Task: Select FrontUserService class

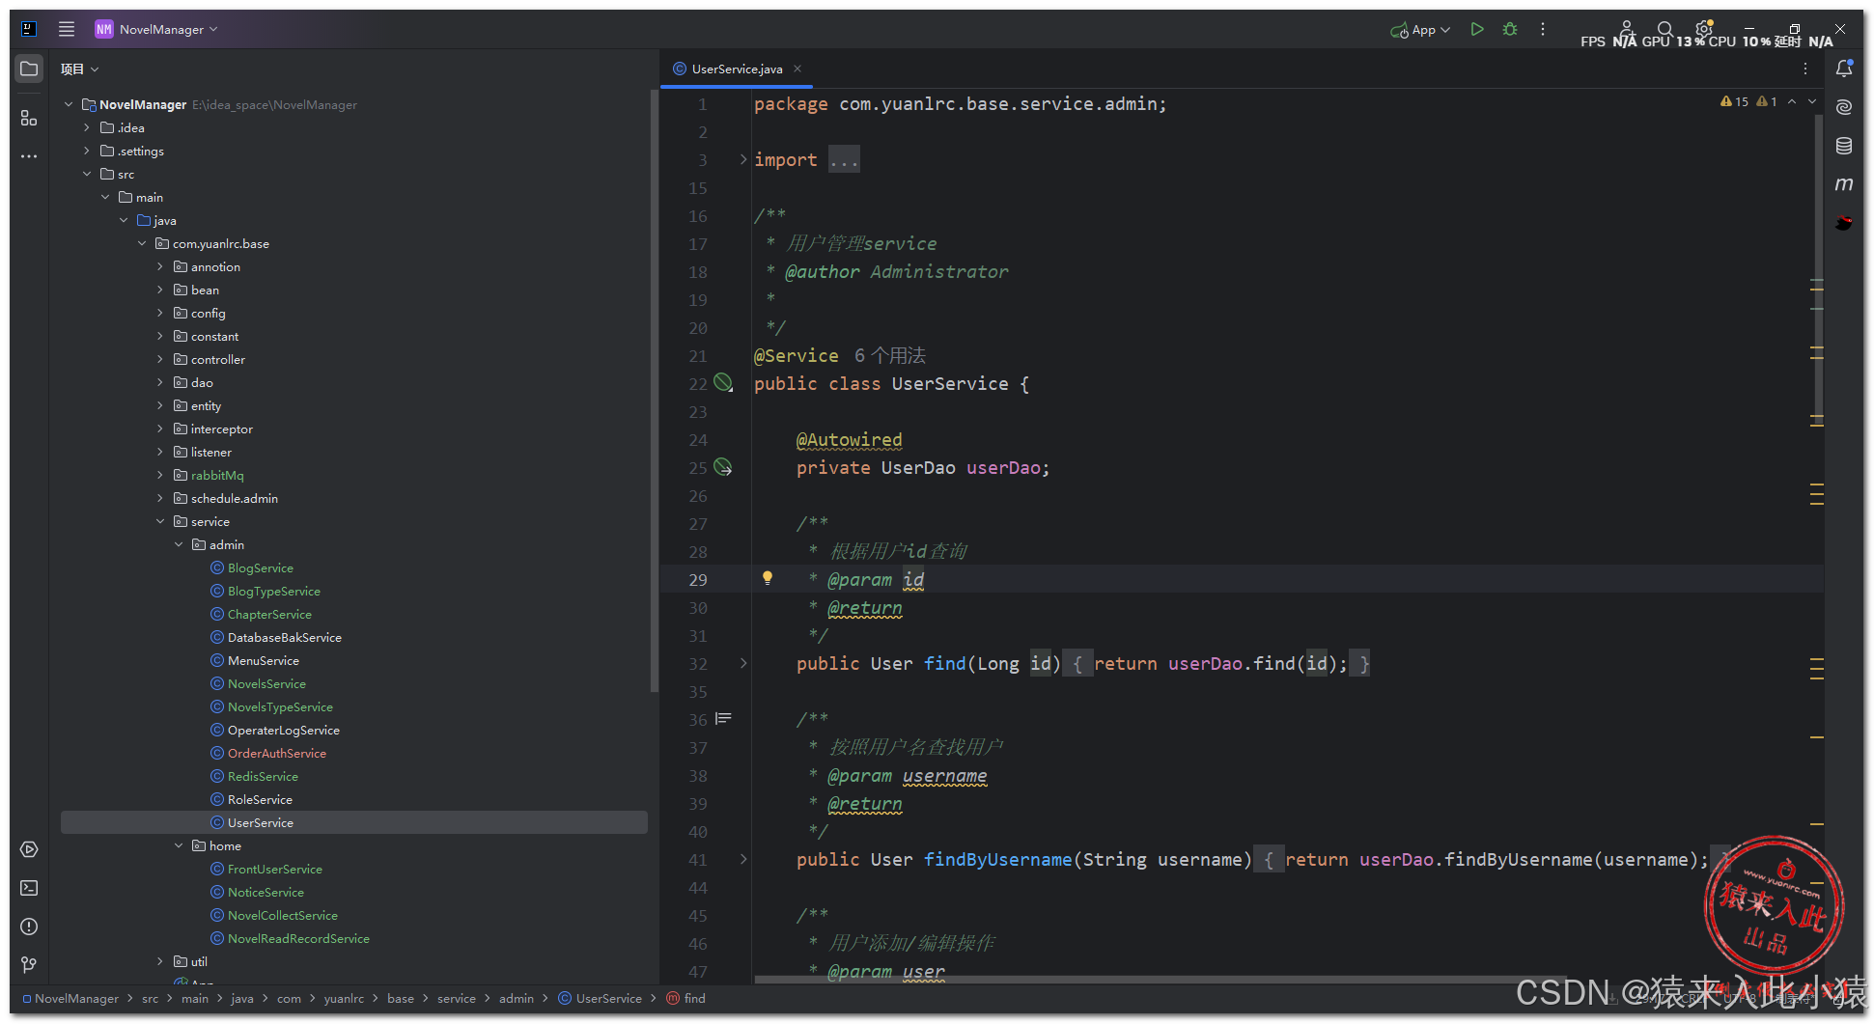Action: pyautogui.click(x=274, y=869)
